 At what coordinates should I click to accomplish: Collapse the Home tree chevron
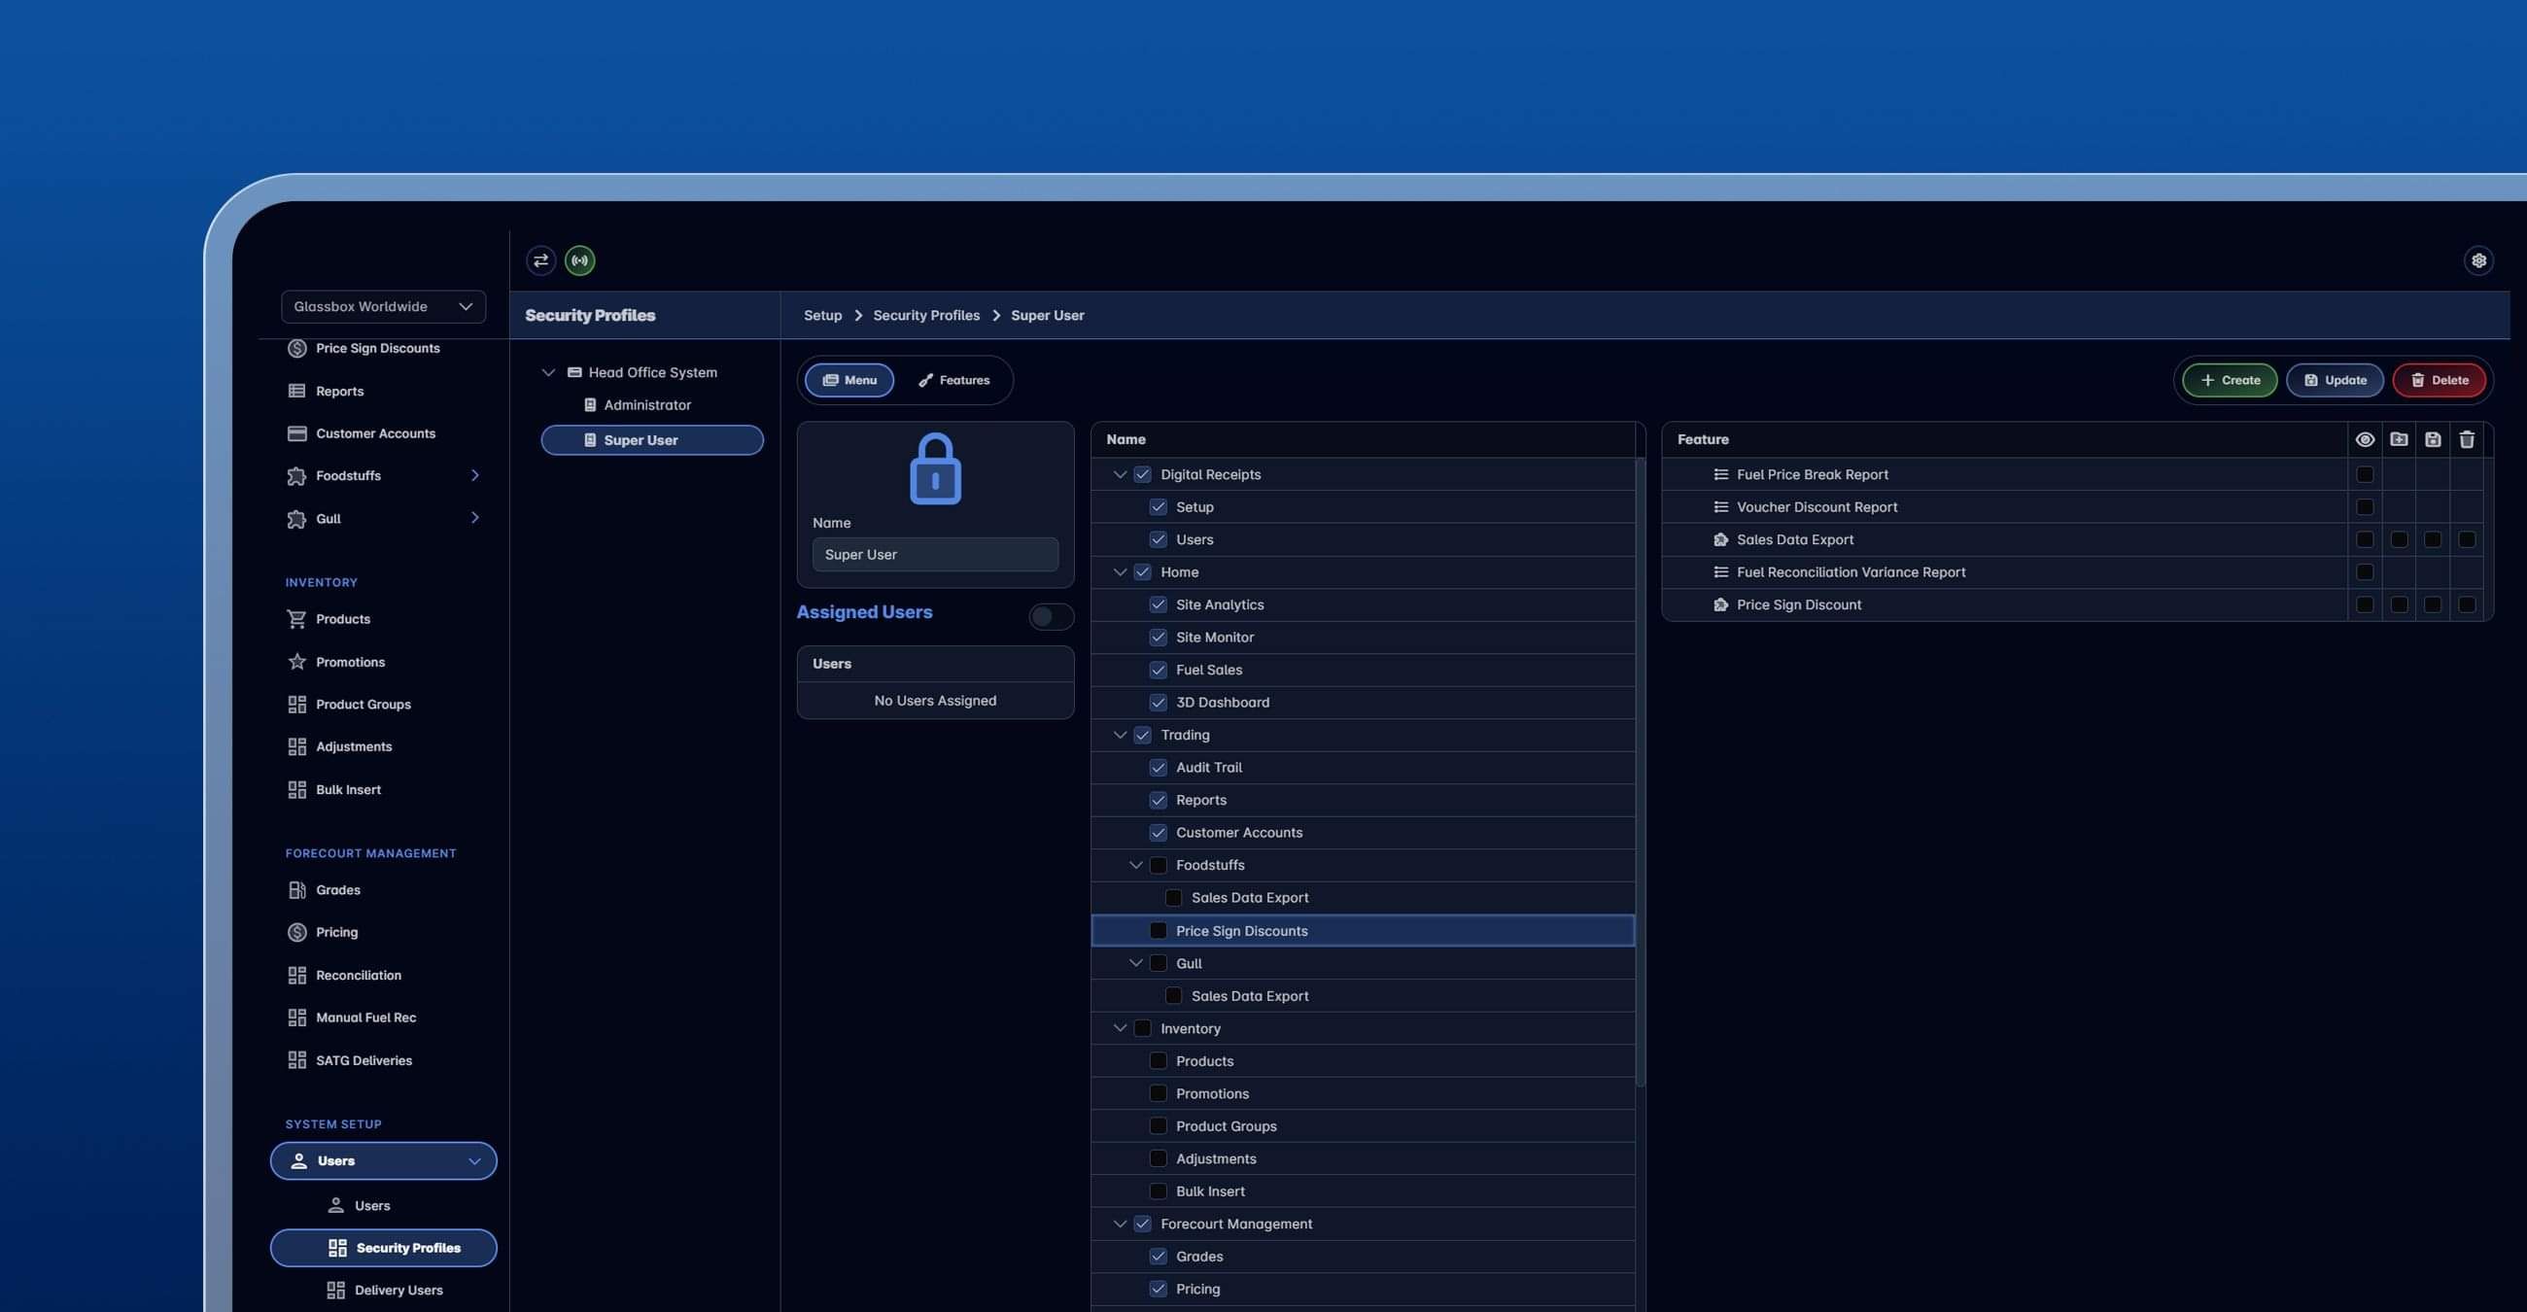coord(1120,571)
